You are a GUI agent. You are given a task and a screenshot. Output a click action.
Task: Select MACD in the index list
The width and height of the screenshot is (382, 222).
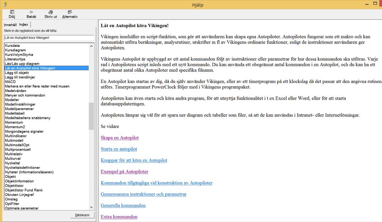click(10, 81)
